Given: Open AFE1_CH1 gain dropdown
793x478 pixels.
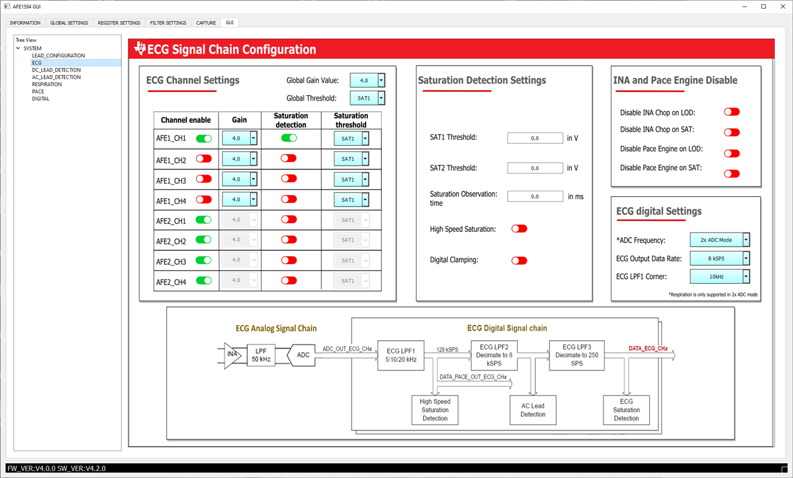Looking at the screenshot, I should (239, 138).
